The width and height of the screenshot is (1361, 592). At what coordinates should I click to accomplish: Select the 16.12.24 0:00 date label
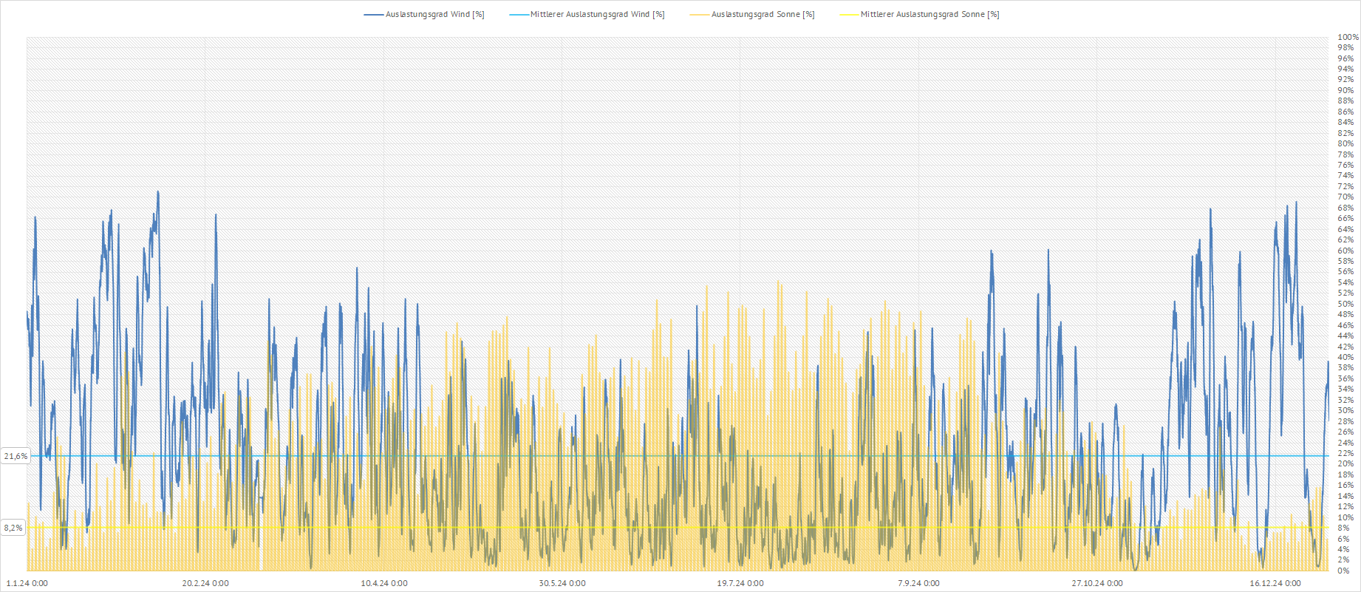[1275, 583]
